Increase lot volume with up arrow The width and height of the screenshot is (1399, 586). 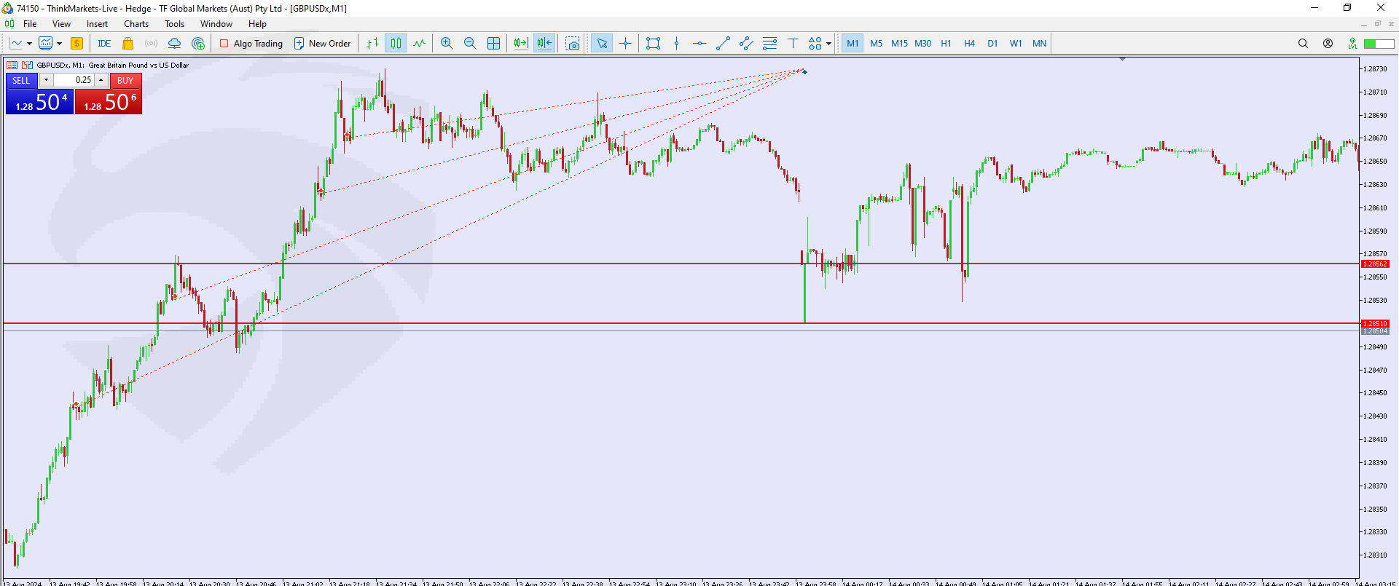101,80
